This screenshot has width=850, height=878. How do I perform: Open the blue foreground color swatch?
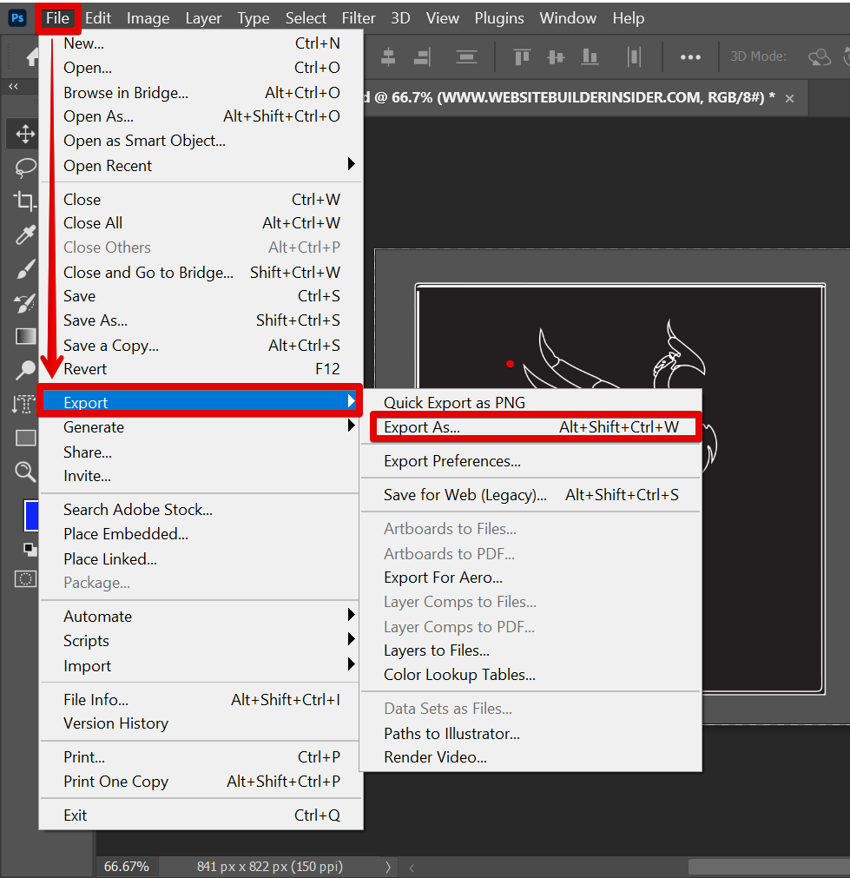[x=31, y=516]
